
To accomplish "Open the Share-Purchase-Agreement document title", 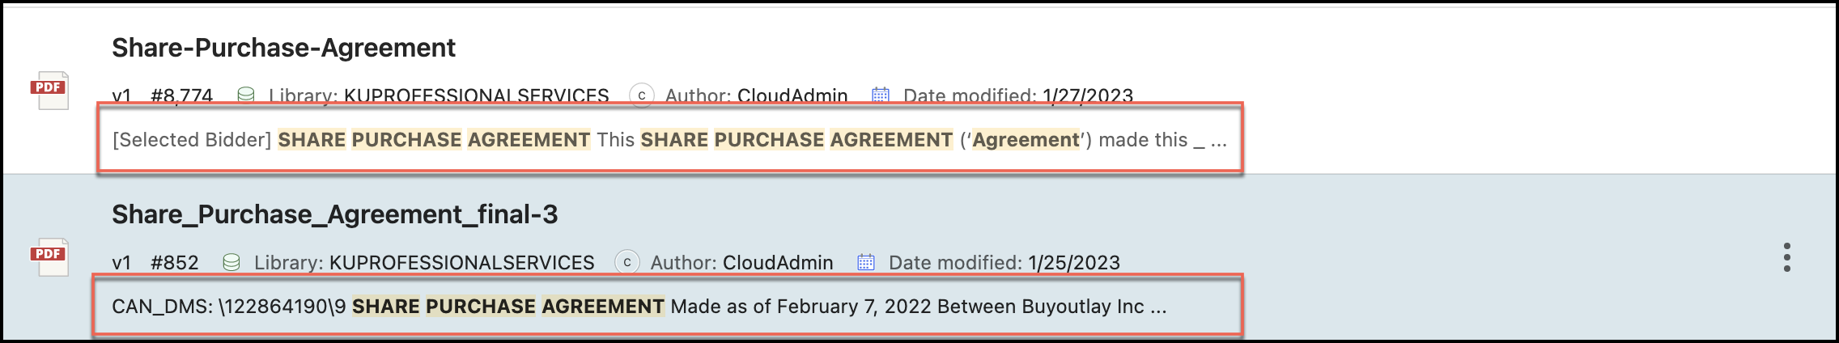I will (x=283, y=48).
